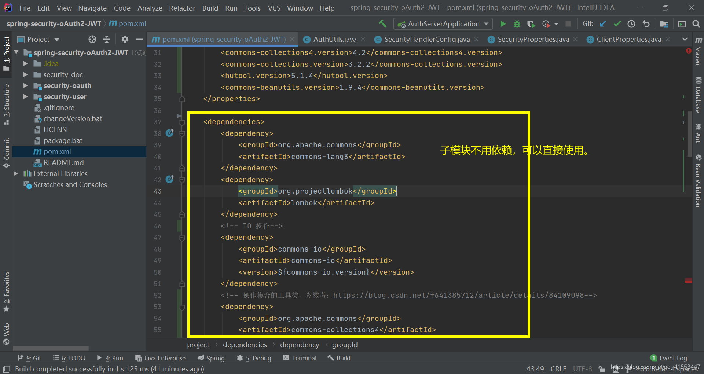Click Search Everywhere magnifier icon
This screenshot has height=374, width=704.
coord(696,24)
